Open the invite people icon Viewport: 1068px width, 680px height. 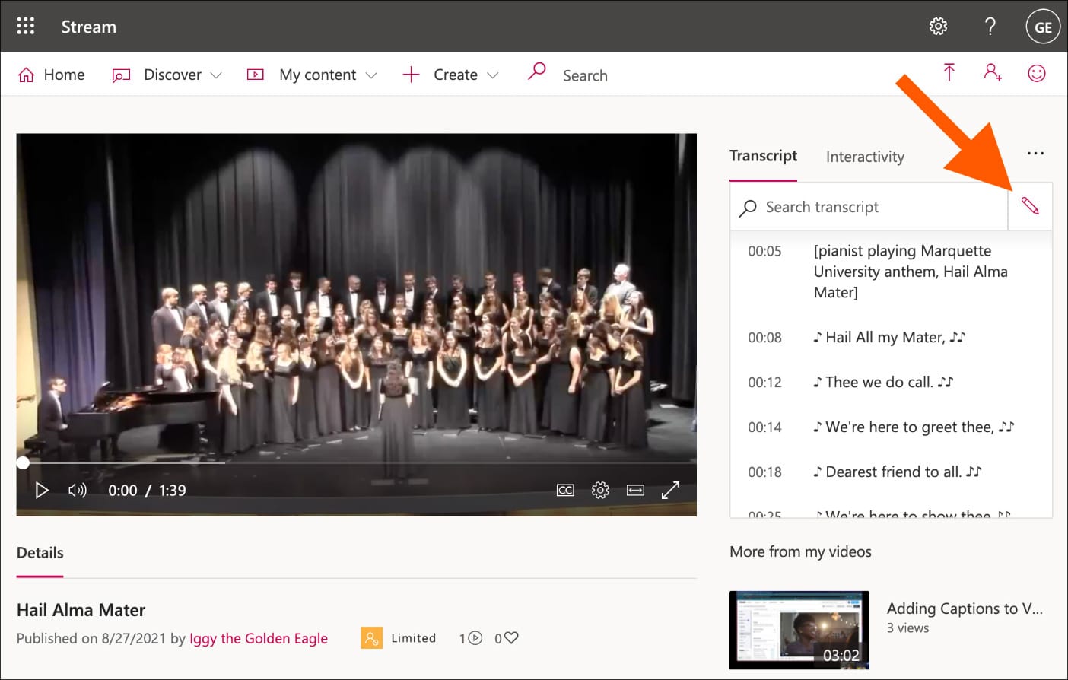(992, 73)
